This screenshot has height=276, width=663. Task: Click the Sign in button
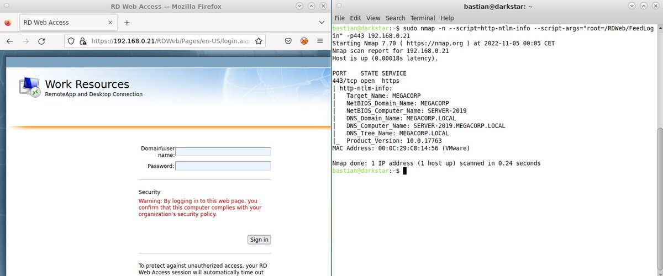click(x=259, y=240)
